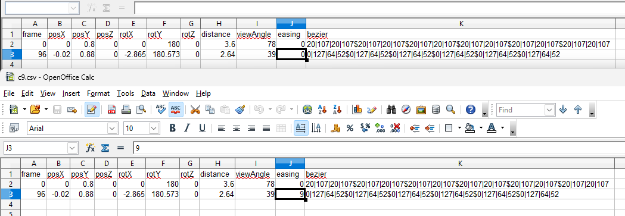
Task: Open the Hyperlink dialog icon
Action: 307,109
